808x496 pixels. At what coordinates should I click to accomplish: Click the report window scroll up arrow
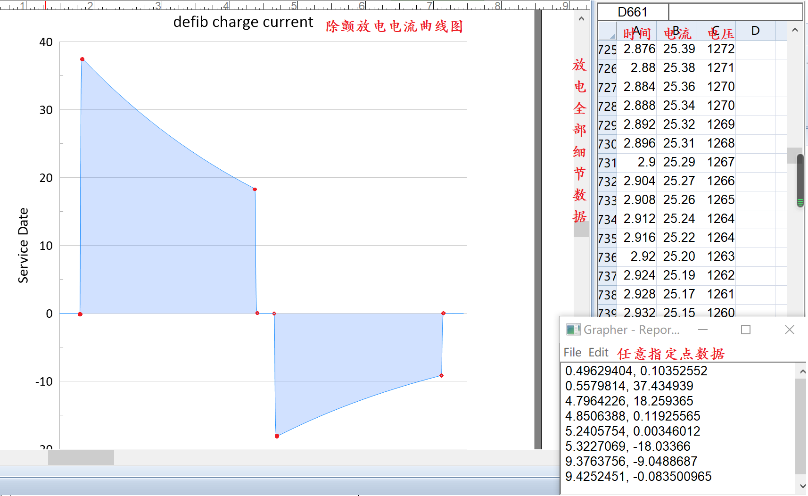tap(802, 372)
